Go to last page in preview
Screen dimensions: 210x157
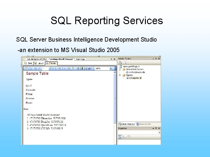click(60, 68)
